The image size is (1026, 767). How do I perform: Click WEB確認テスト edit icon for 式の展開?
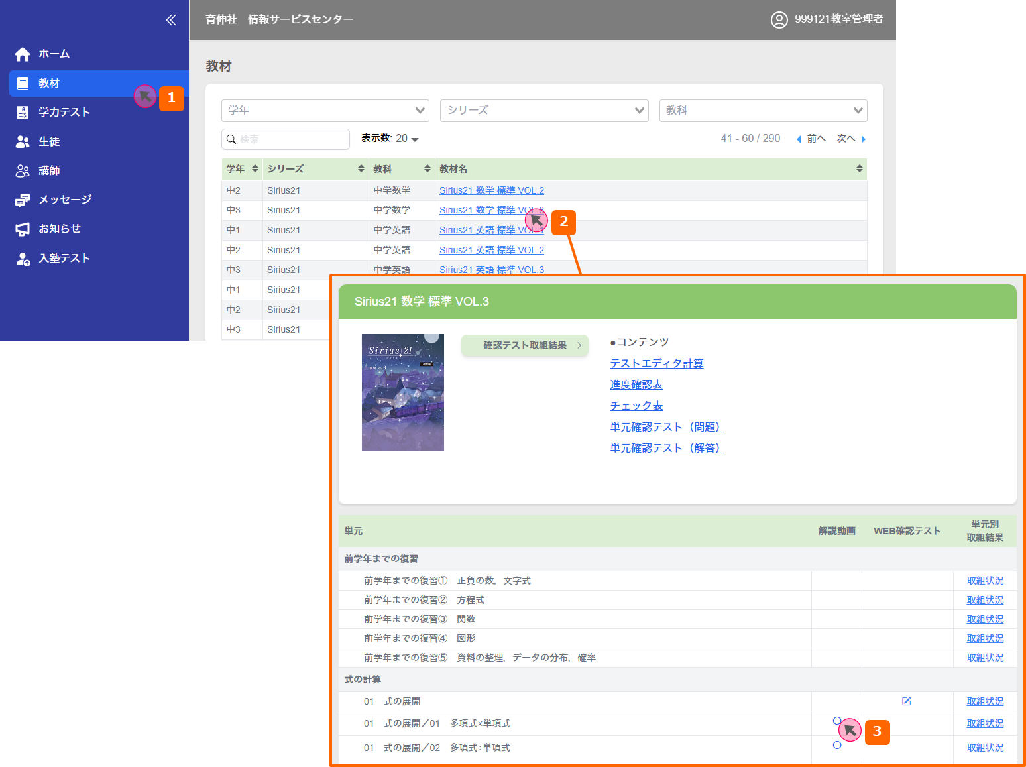tap(906, 701)
